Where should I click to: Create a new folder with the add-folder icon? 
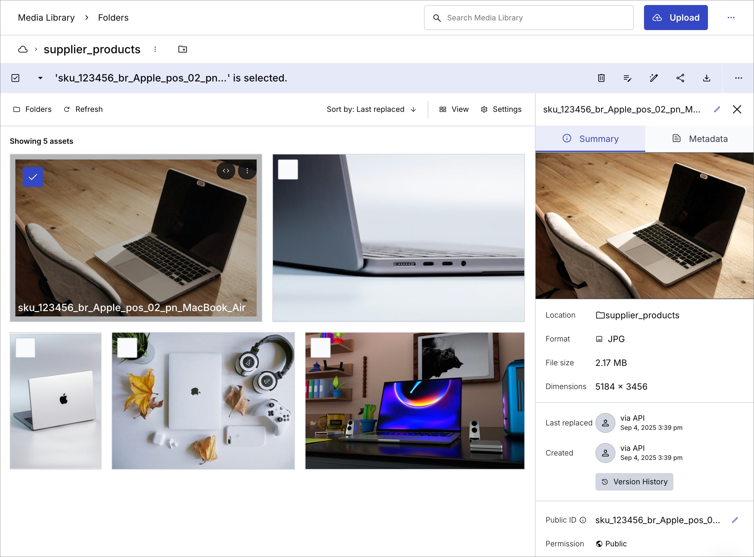click(x=182, y=49)
